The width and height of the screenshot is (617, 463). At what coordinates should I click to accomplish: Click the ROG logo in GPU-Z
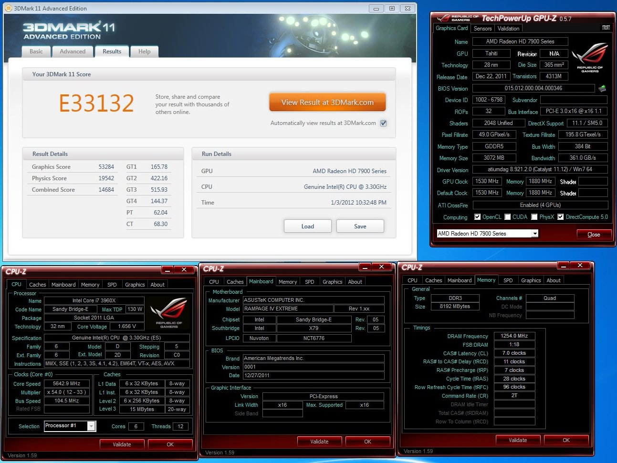point(590,58)
